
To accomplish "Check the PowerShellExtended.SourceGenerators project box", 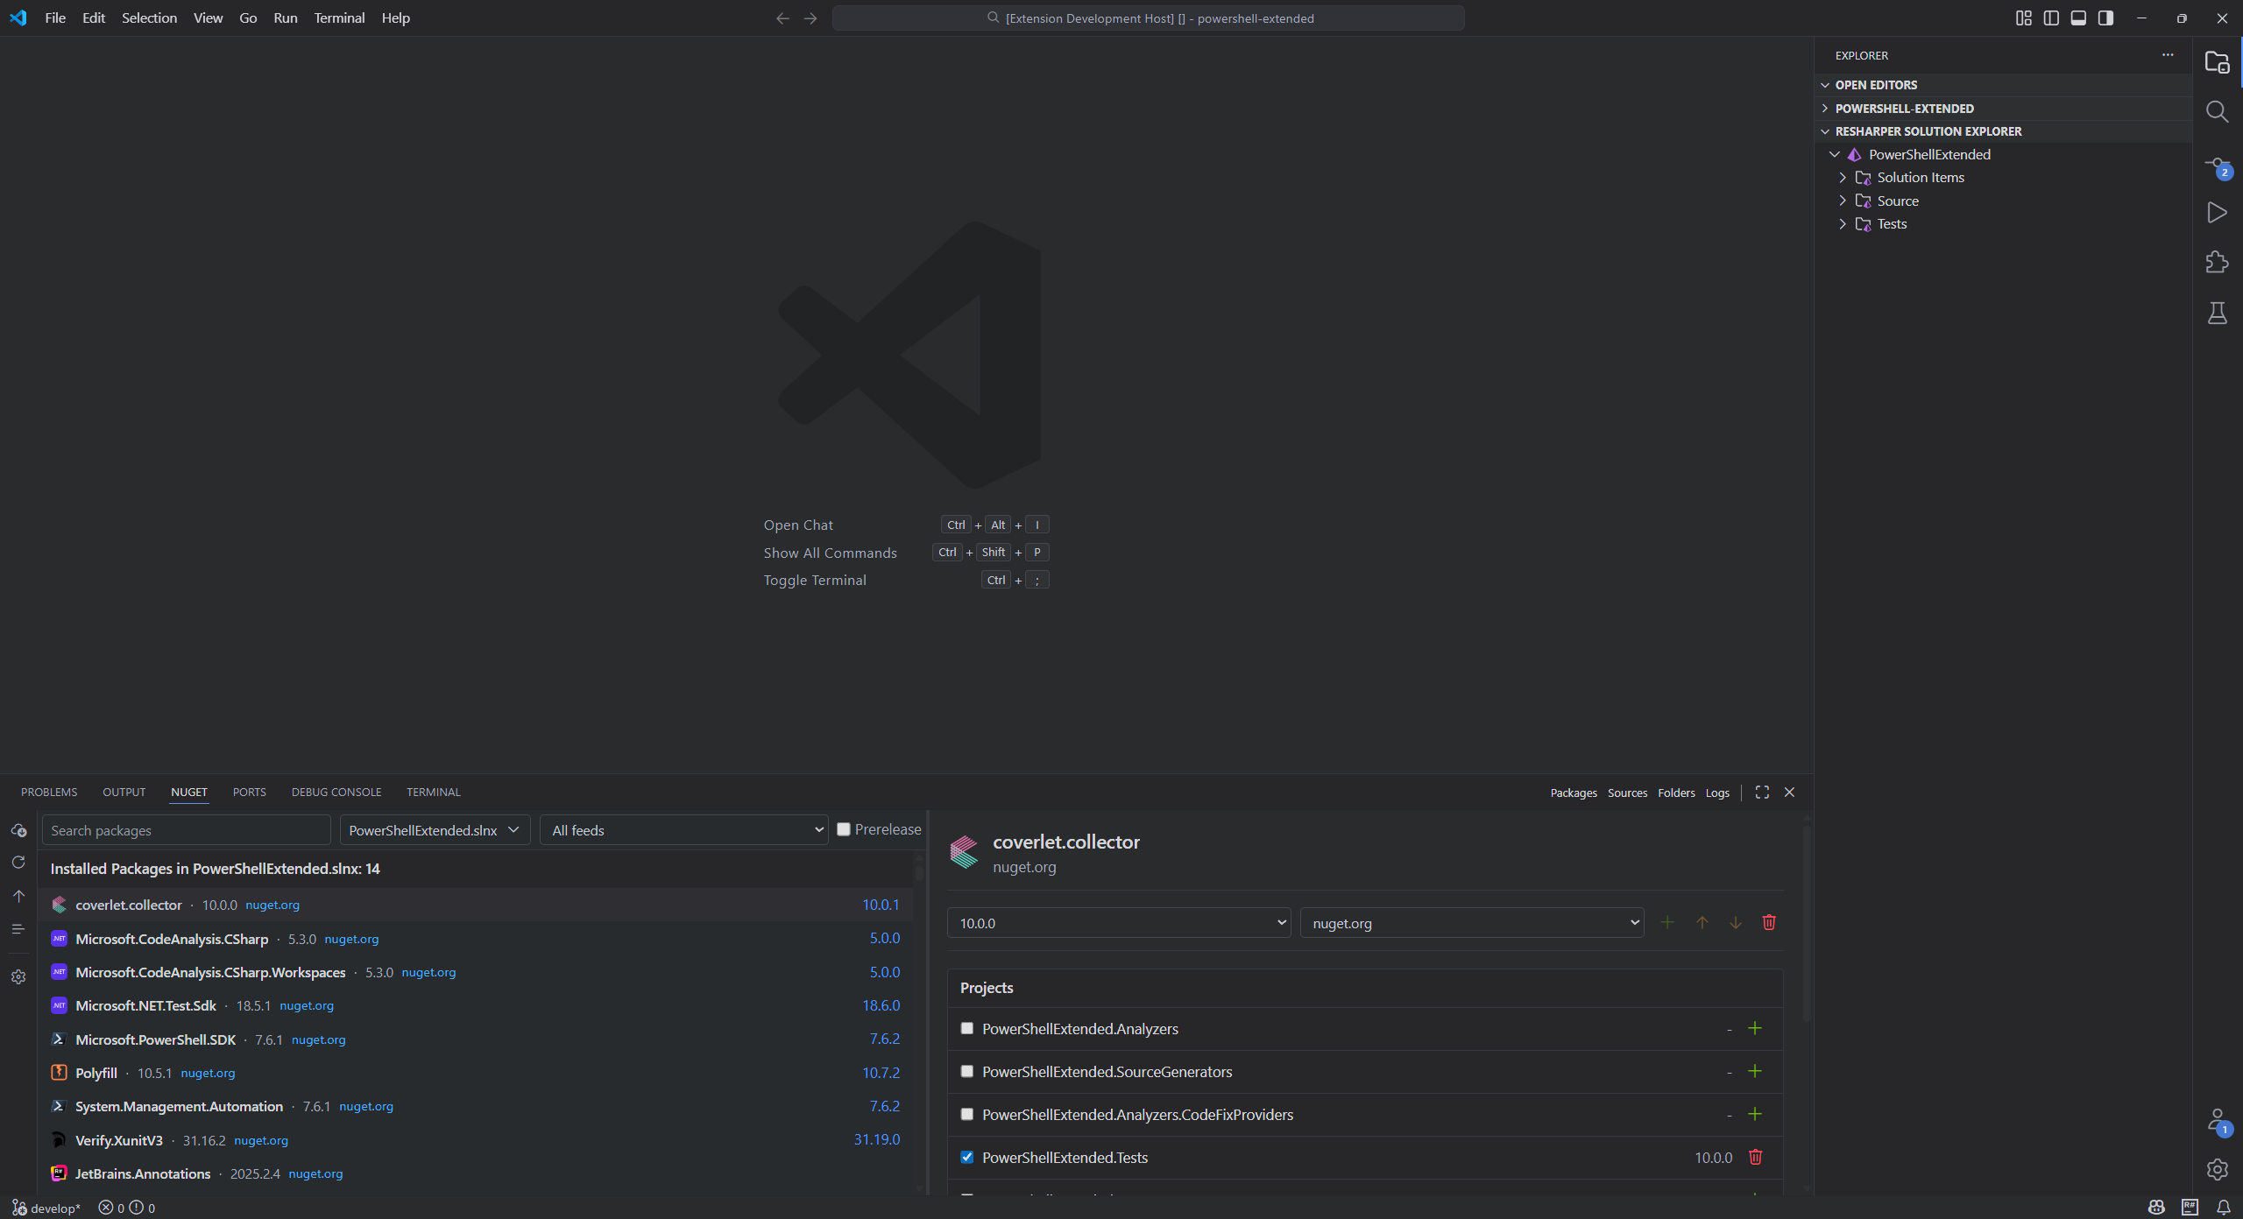I will click(x=967, y=1071).
